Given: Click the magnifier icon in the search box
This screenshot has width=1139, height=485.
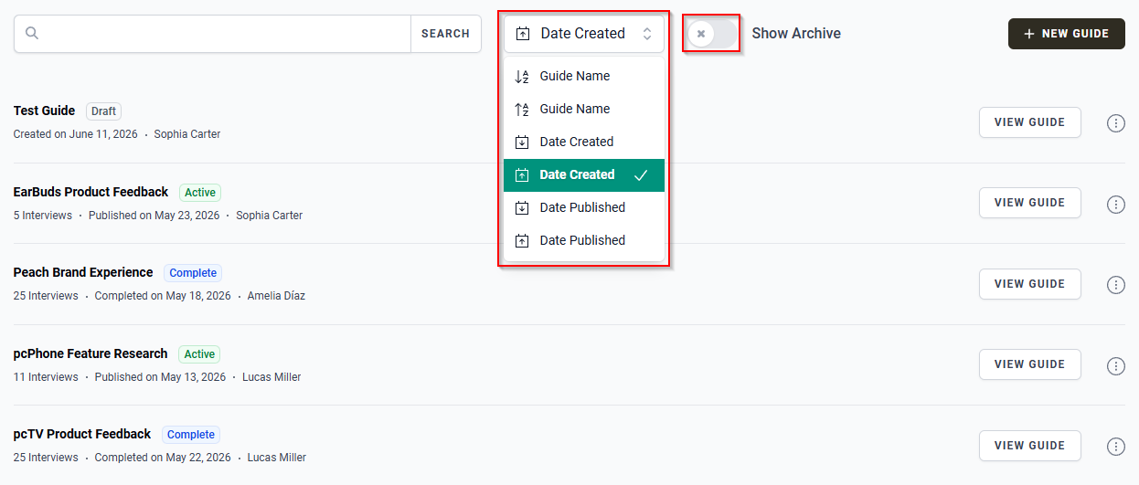Looking at the screenshot, I should pos(32,34).
